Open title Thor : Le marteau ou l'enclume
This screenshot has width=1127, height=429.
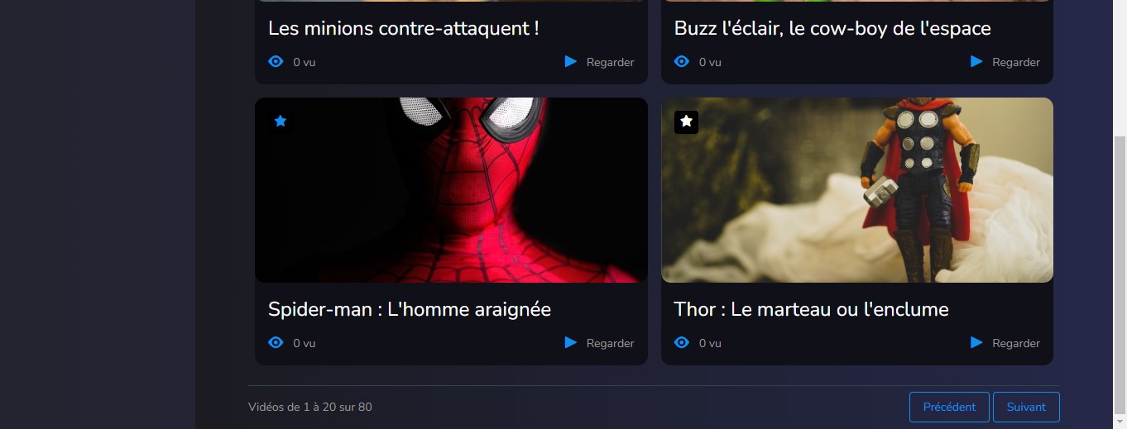(812, 309)
